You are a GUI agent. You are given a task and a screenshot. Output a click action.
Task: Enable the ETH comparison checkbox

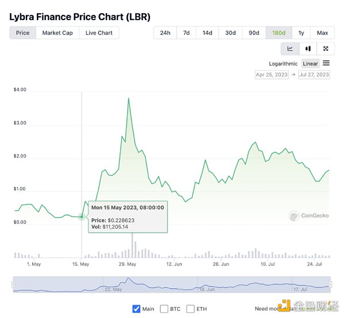click(x=190, y=309)
